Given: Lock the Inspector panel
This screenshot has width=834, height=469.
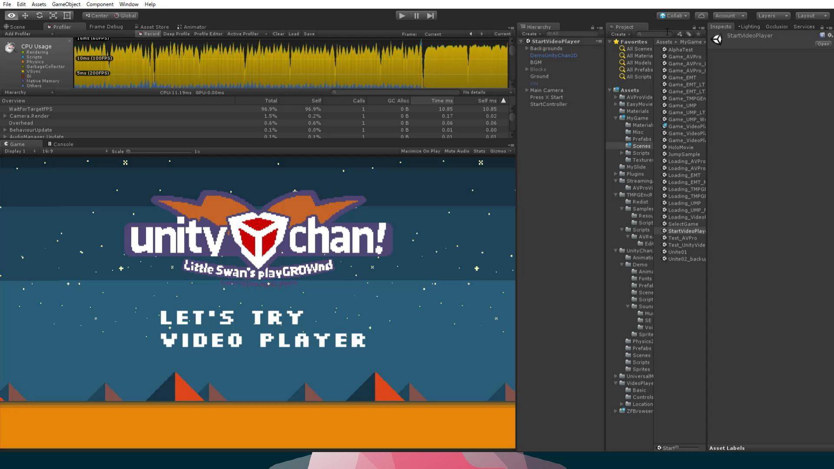Looking at the screenshot, I should (822, 27).
